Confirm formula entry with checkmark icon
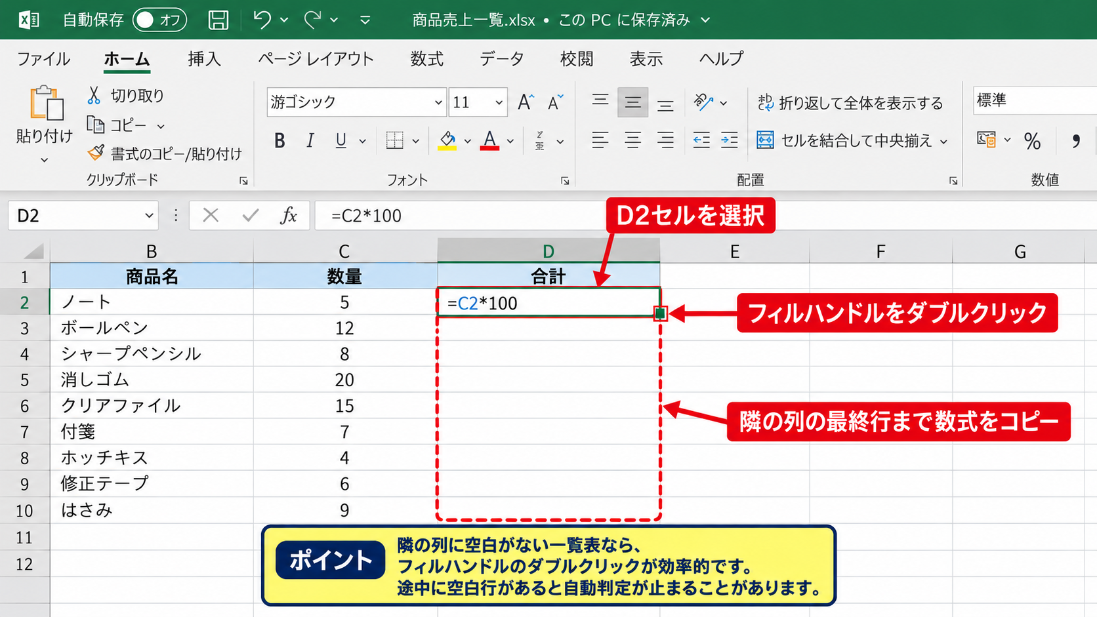Screen dimensions: 1097x617 tap(250, 215)
